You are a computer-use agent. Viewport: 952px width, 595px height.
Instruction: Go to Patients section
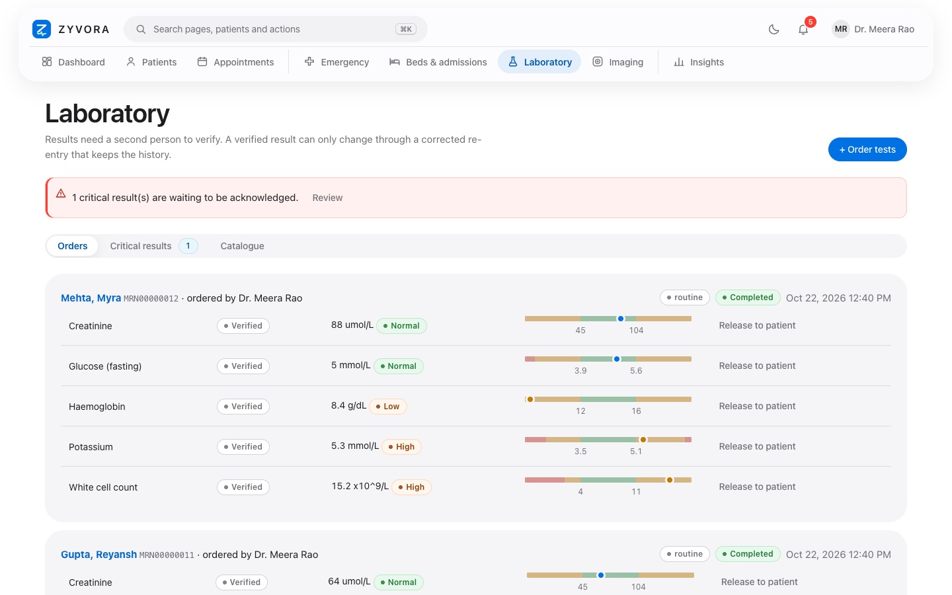(x=151, y=61)
